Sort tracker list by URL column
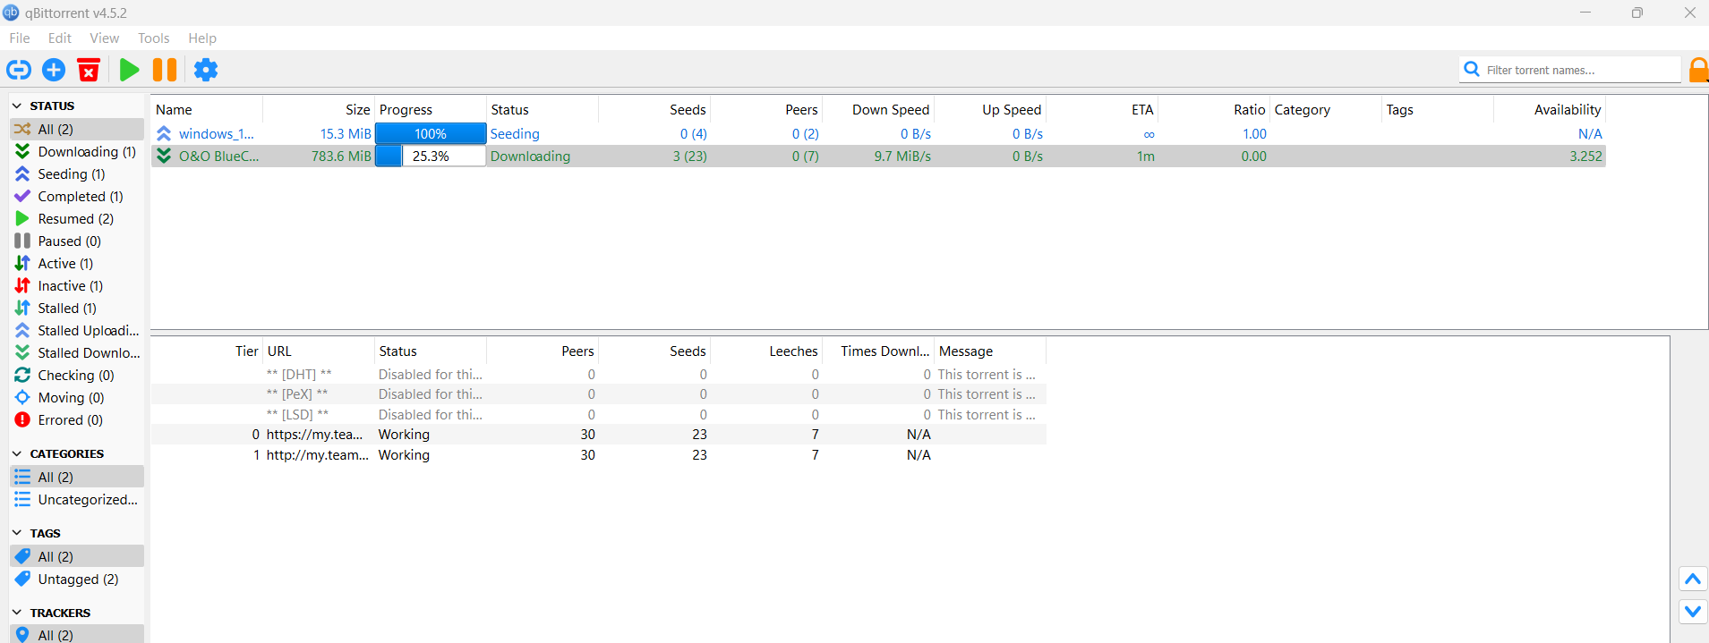 [319, 351]
